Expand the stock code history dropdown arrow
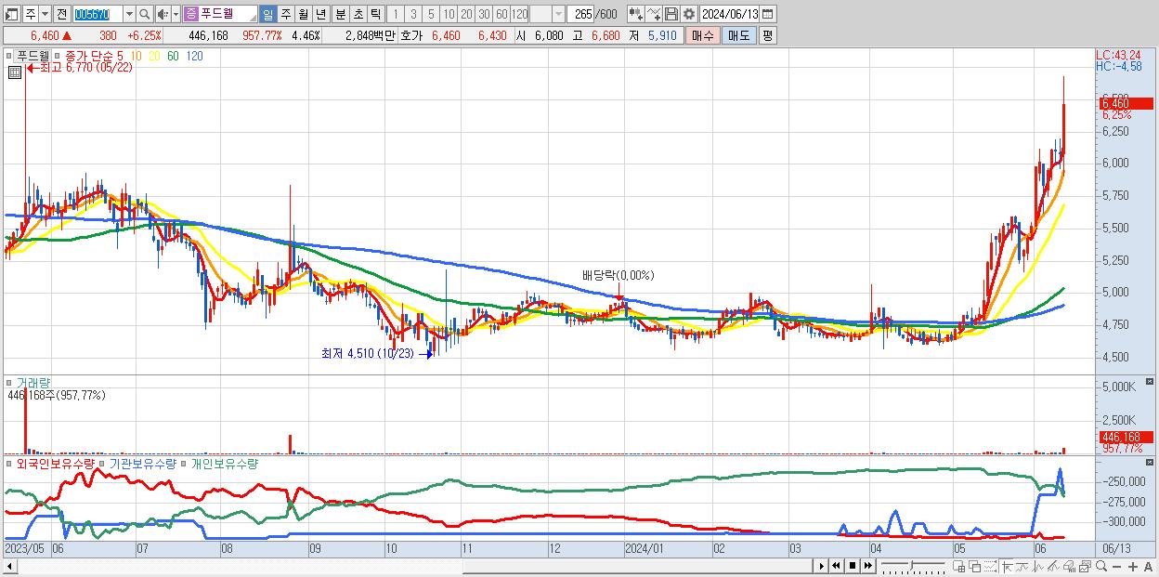Image resolution: width=1159 pixels, height=577 pixels. (x=129, y=14)
